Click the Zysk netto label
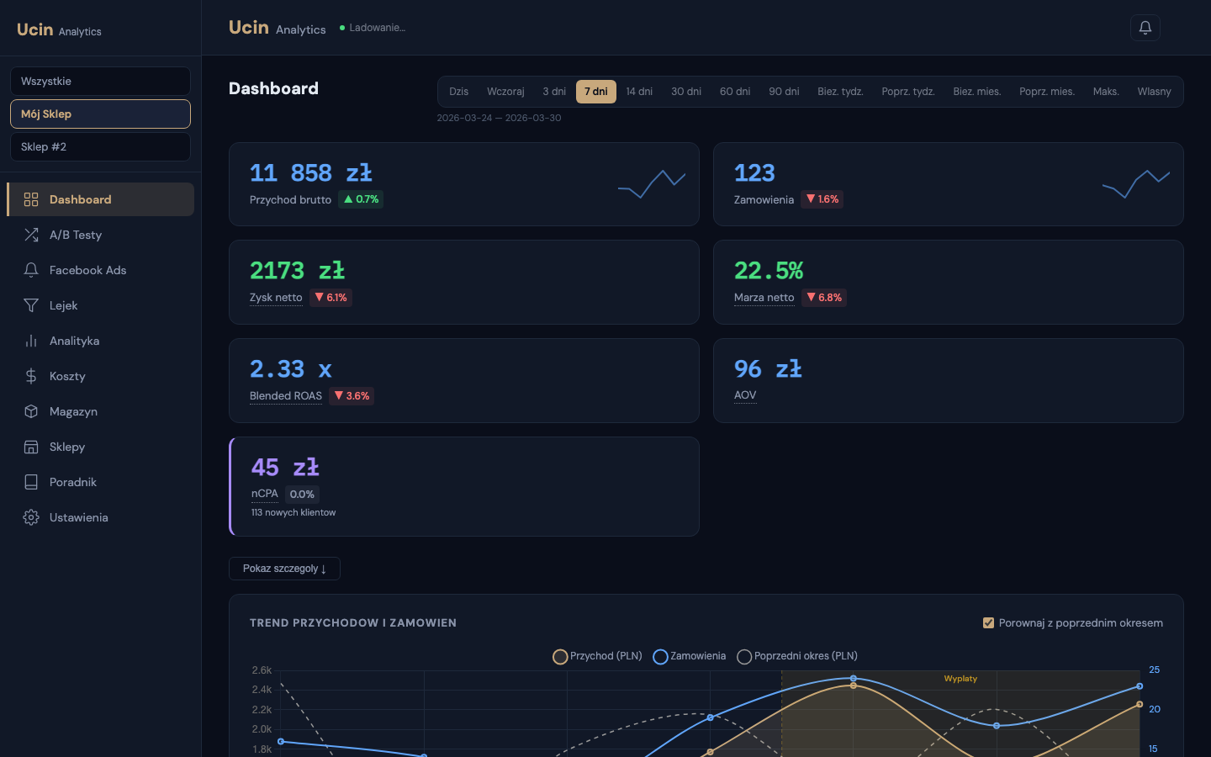This screenshot has width=1211, height=757. tap(276, 298)
